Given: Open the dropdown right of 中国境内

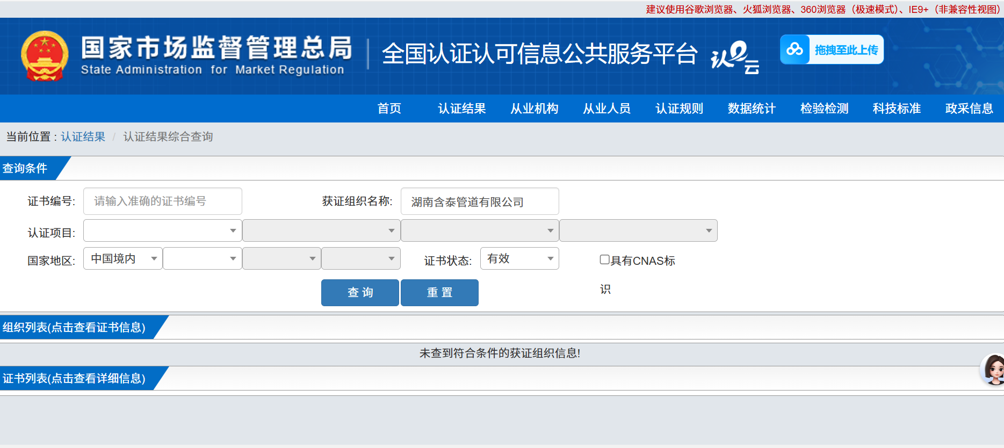Looking at the screenshot, I should pyautogui.click(x=203, y=258).
